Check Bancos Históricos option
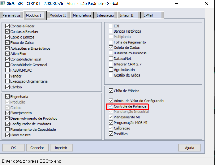This screenshot has width=215, height=165. pyautogui.click(x=111, y=31)
